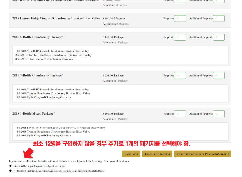Image resolution: width=242 pixels, height=177 pixels.
Task: Click "Allocation: 1 Package" under 3-Bottle Mixed Package
Action: (x=115, y=119)
